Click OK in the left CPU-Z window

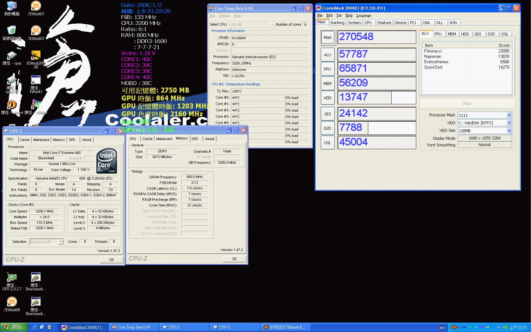click(x=112, y=260)
